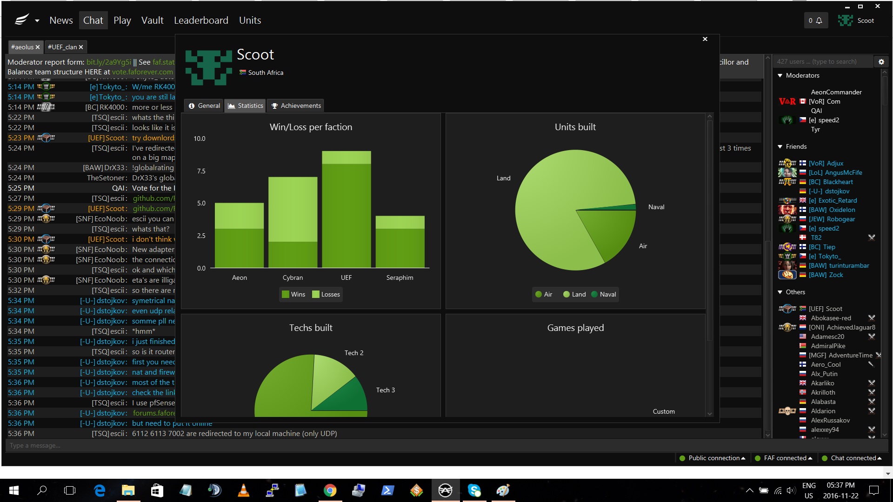
Task: Click the Losses legend swatch
Action: pyautogui.click(x=316, y=294)
